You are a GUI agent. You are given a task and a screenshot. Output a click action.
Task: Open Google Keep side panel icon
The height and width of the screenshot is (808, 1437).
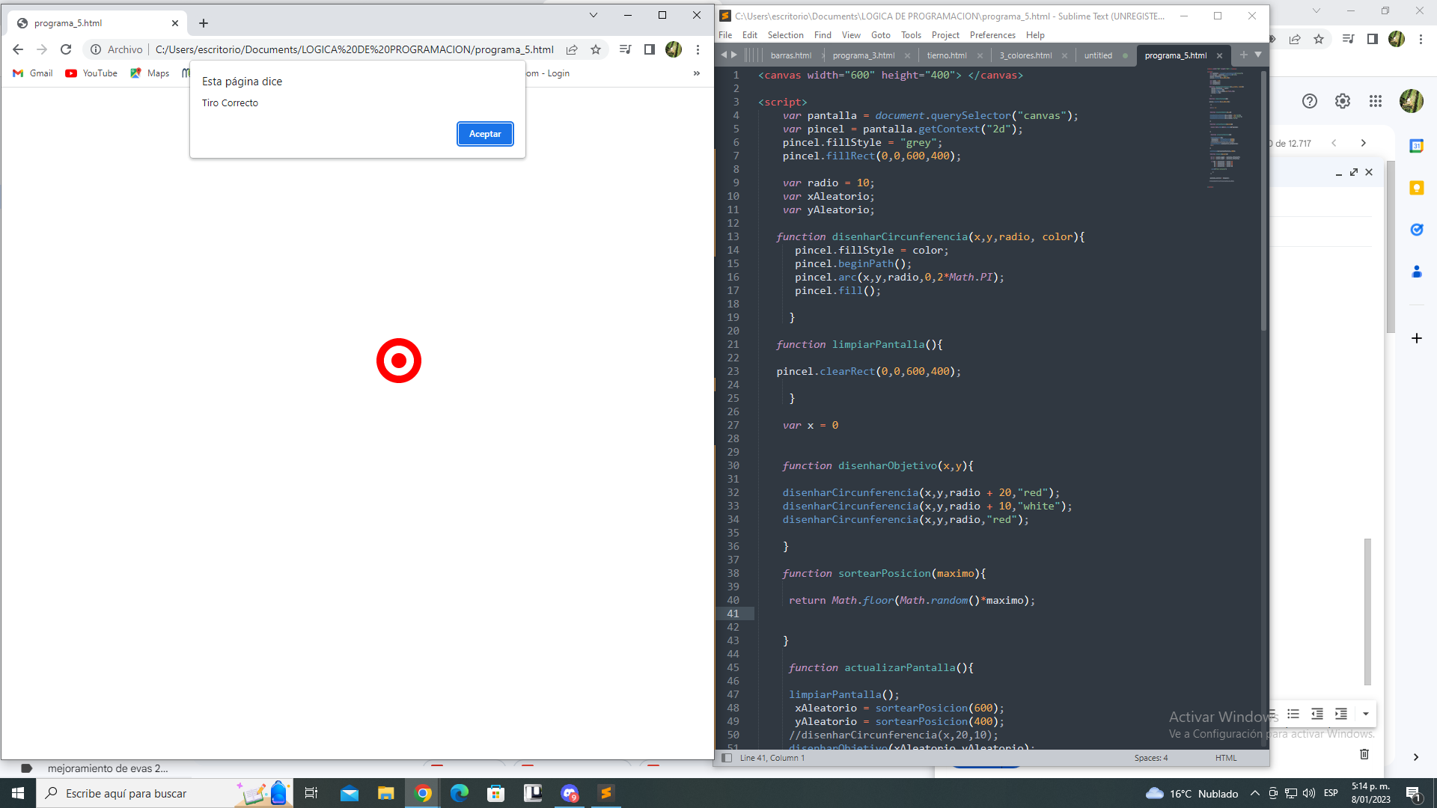(x=1416, y=188)
